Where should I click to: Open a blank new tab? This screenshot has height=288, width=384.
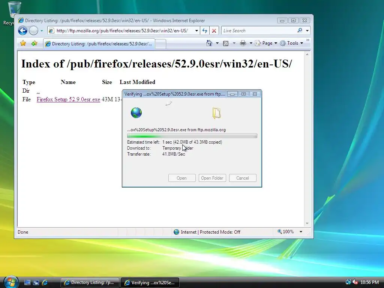click(x=160, y=44)
